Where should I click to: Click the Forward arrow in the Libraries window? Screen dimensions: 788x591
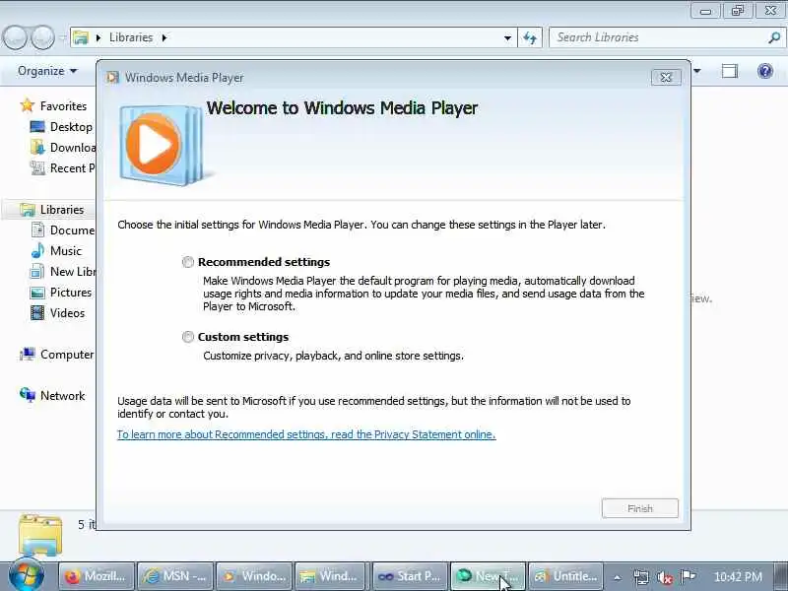(42, 38)
